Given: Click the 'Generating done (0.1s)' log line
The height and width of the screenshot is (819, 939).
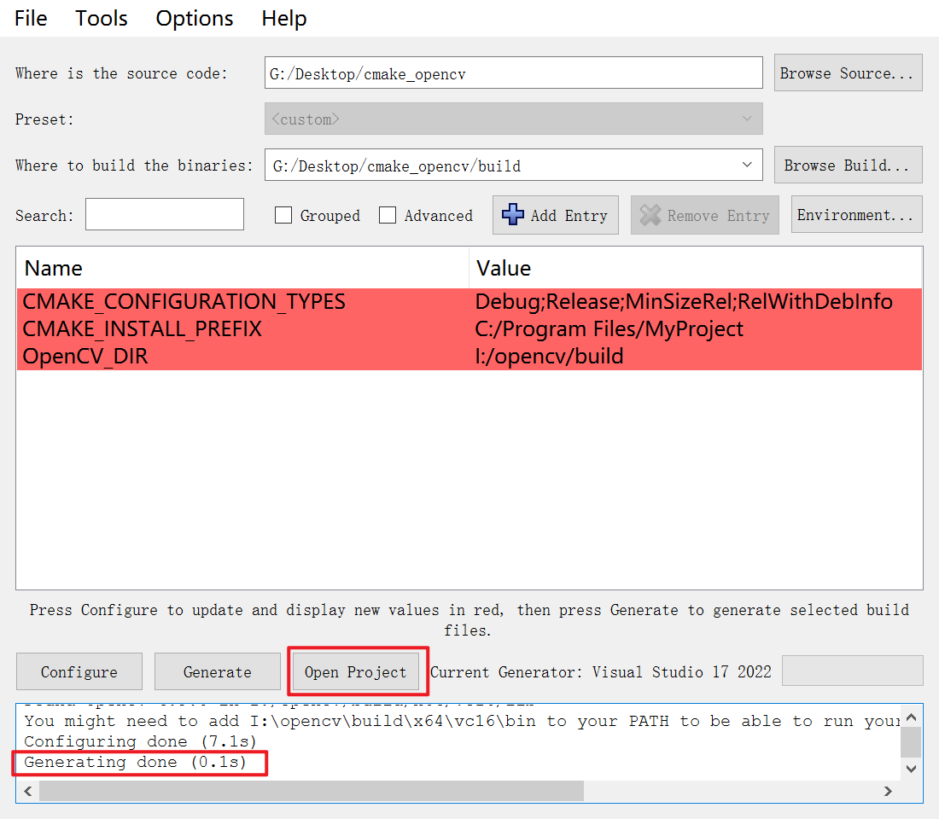Looking at the screenshot, I should click(136, 762).
